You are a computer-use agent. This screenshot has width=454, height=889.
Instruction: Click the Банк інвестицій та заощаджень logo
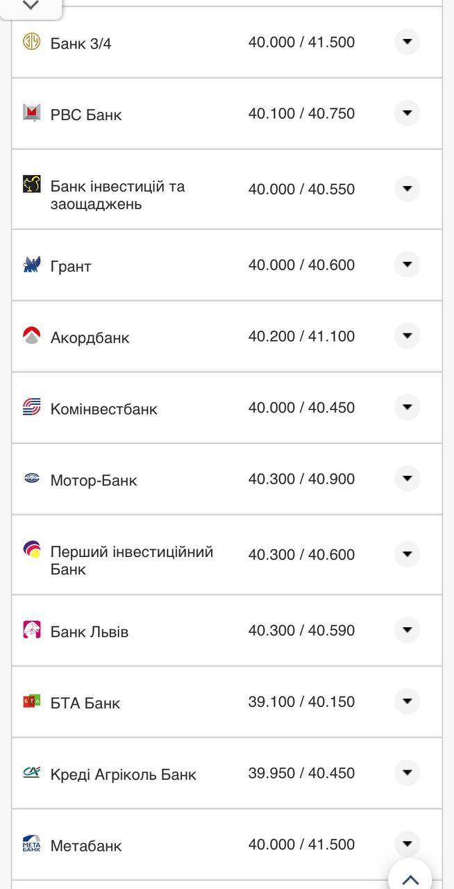click(x=31, y=183)
